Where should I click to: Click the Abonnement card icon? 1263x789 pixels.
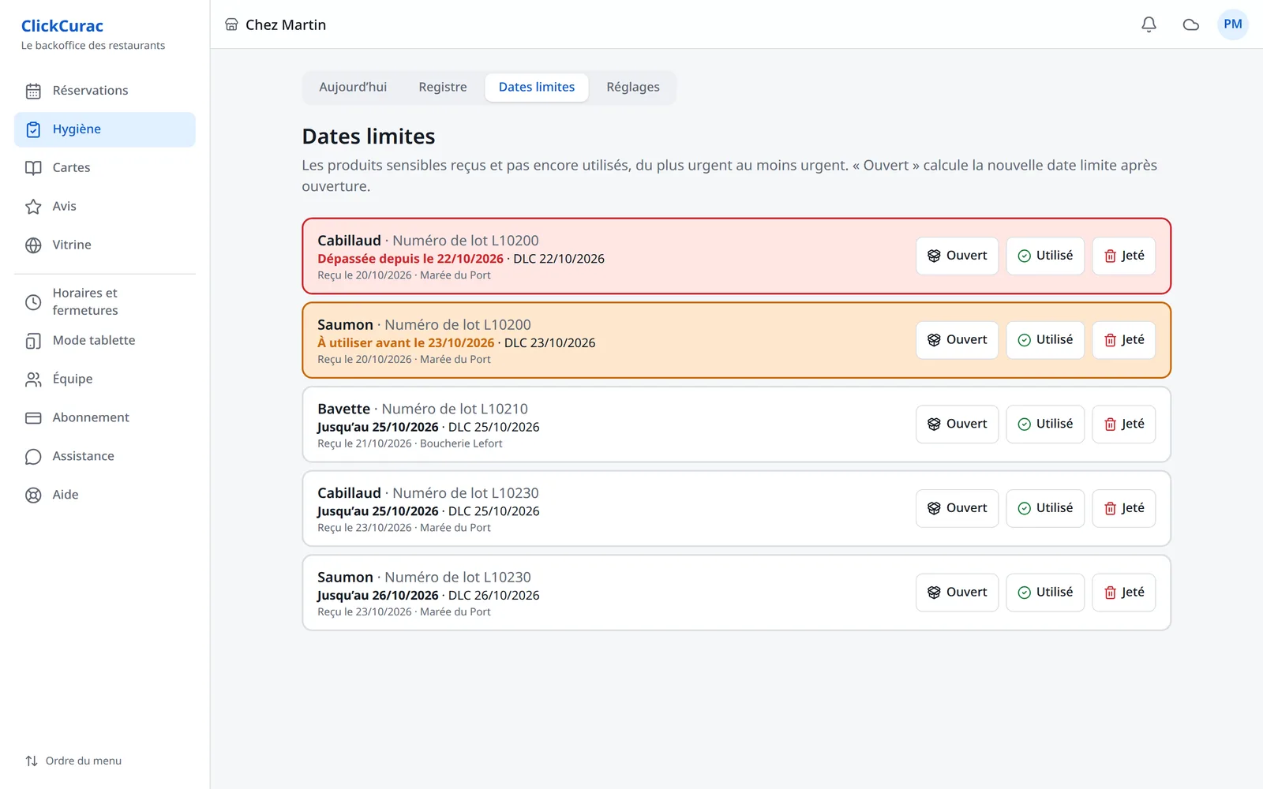point(33,418)
